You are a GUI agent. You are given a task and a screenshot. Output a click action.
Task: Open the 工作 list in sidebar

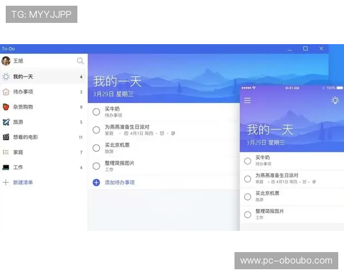click(x=44, y=167)
